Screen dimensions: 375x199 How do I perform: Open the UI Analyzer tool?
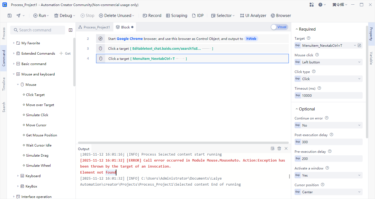pyautogui.click(x=253, y=16)
